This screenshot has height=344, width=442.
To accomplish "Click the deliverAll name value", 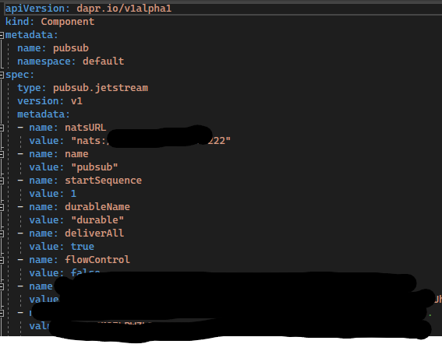I will coord(94,233).
